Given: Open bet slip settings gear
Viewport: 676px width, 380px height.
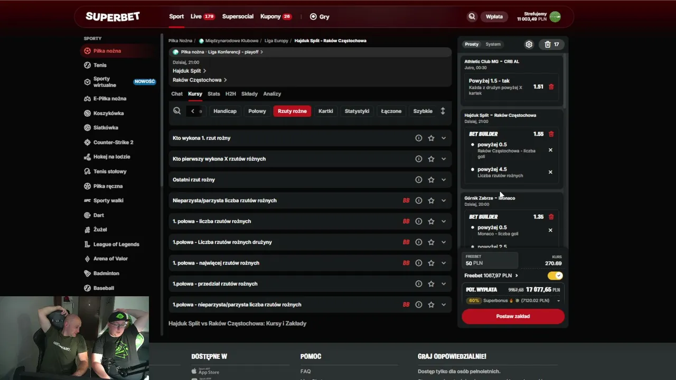Looking at the screenshot, I should click(529, 44).
